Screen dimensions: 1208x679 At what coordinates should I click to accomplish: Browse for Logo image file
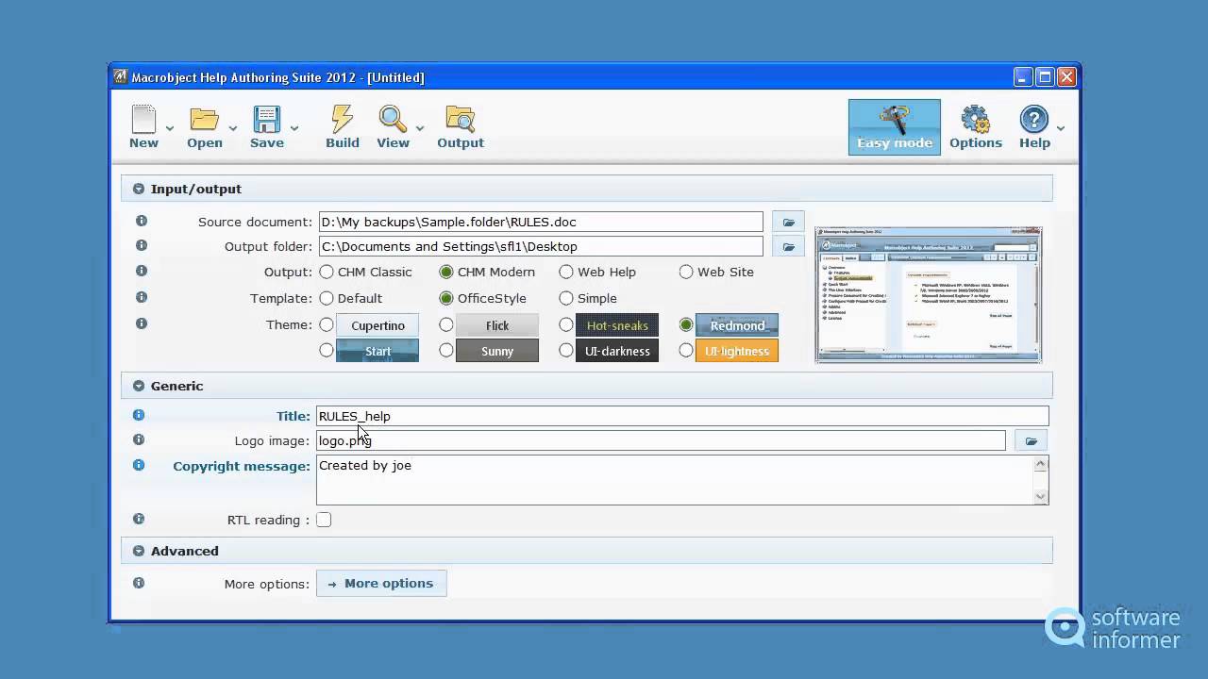(1031, 440)
